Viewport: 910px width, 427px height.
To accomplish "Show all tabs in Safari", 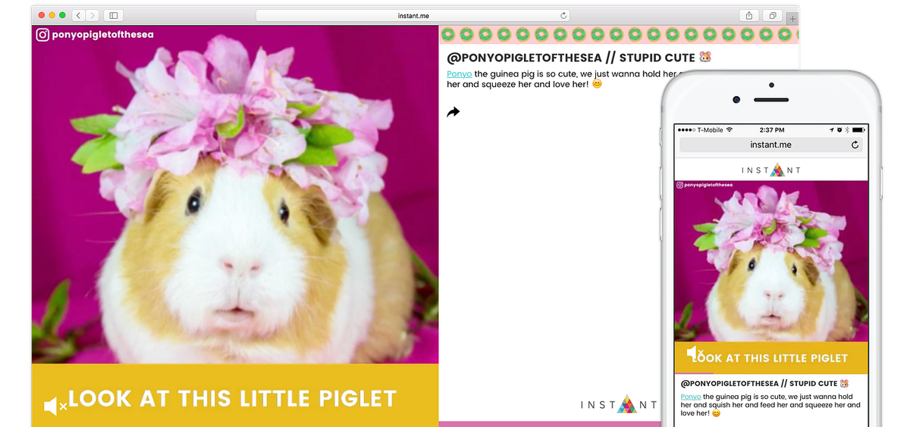I will 773,15.
